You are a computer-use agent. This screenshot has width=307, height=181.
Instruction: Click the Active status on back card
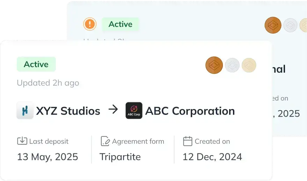pos(120,24)
